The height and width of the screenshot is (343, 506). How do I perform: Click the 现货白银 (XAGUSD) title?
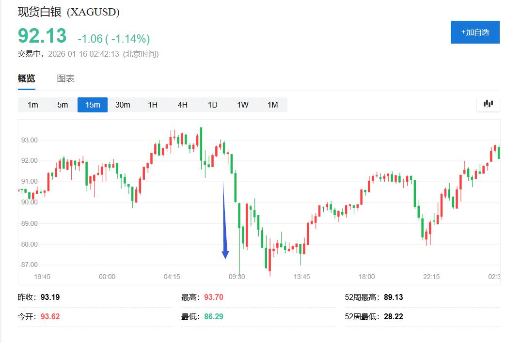pyautogui.click(x=68, y=12)
